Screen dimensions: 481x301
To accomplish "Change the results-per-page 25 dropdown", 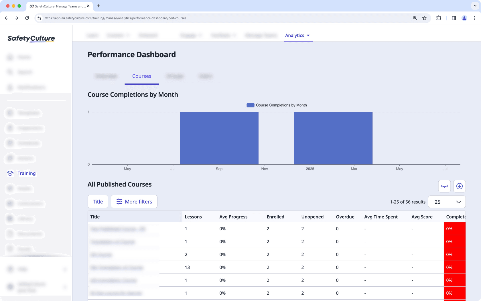I will (x=447, y=202).
